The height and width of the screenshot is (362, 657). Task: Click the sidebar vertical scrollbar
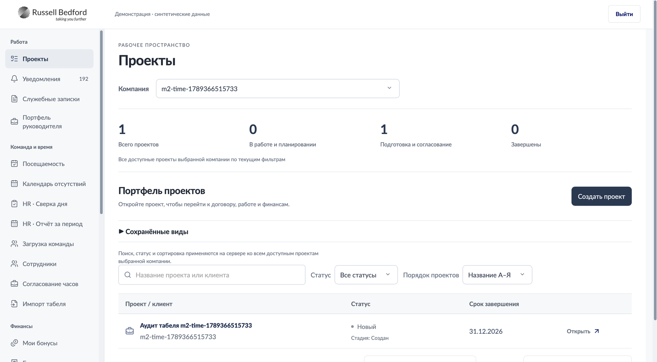click(101, 122)
